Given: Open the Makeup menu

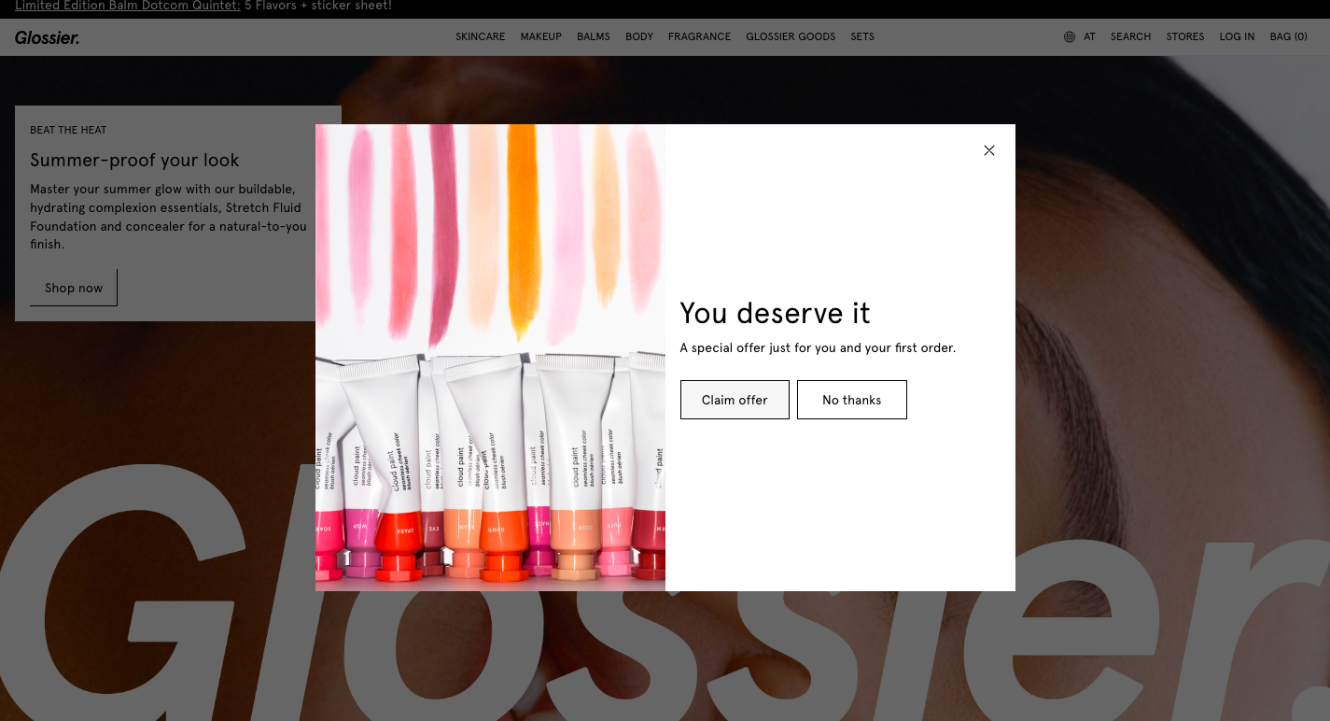Looking at the screenshot, I should point(541,37).
